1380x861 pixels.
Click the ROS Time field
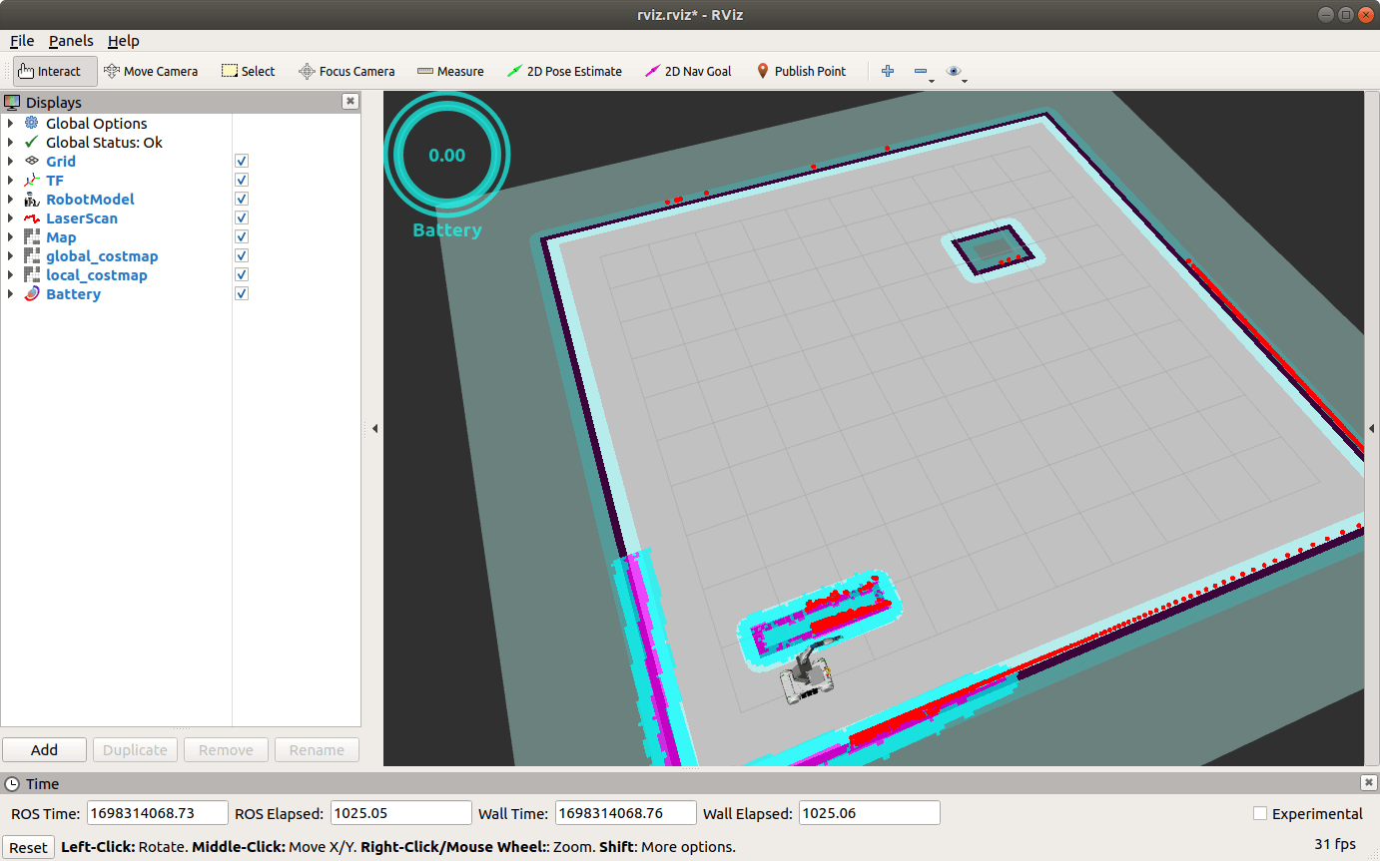pos(158,813)
